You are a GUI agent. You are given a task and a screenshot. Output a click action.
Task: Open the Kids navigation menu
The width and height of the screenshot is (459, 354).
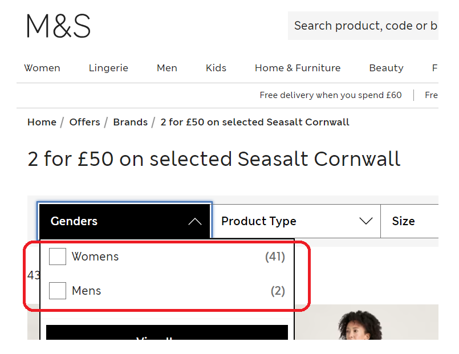pos(216,68)
